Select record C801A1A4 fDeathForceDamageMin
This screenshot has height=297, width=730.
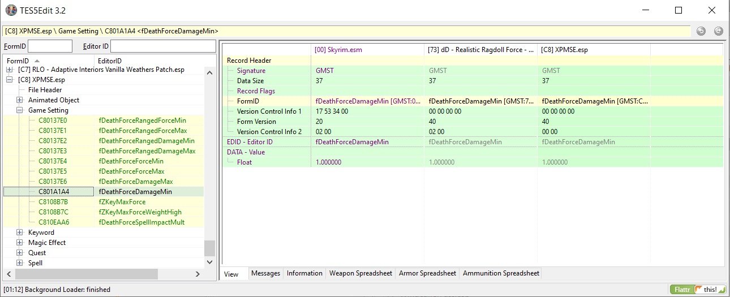[104, 192]
